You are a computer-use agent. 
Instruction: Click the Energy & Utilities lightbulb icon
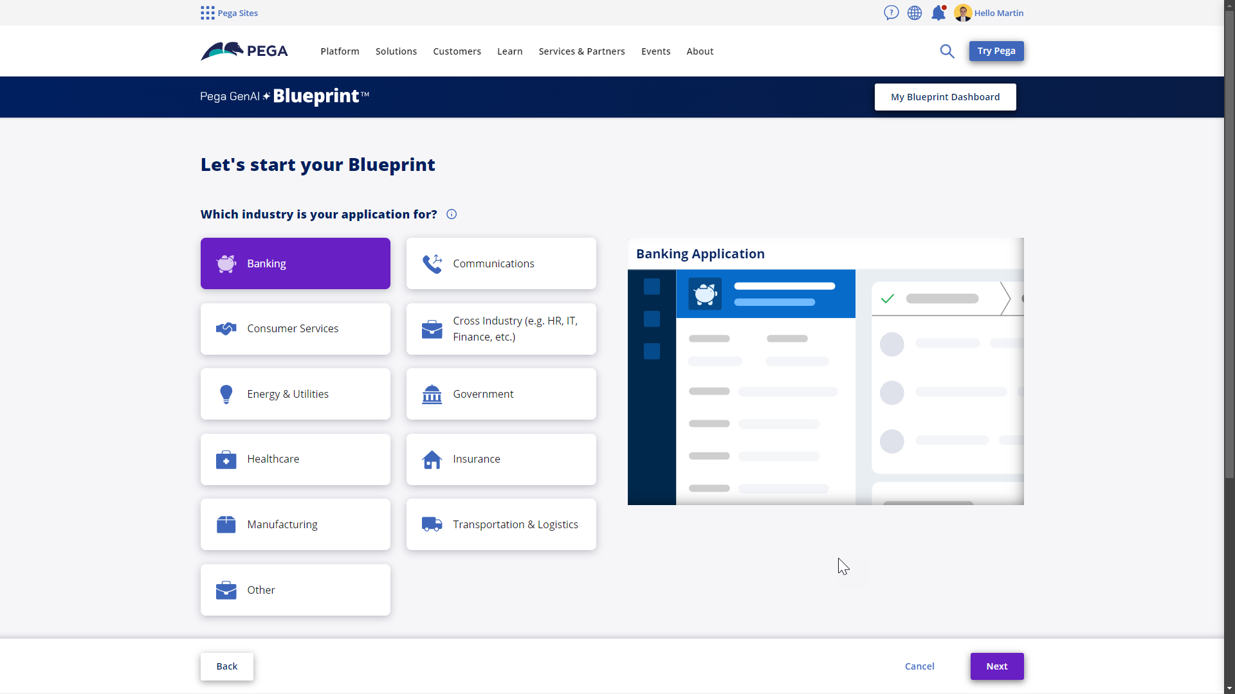click(226, 394)
